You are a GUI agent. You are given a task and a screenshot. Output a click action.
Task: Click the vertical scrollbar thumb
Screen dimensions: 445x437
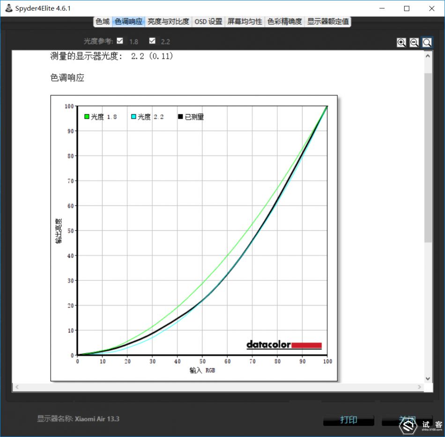click(x=428, y=157)
